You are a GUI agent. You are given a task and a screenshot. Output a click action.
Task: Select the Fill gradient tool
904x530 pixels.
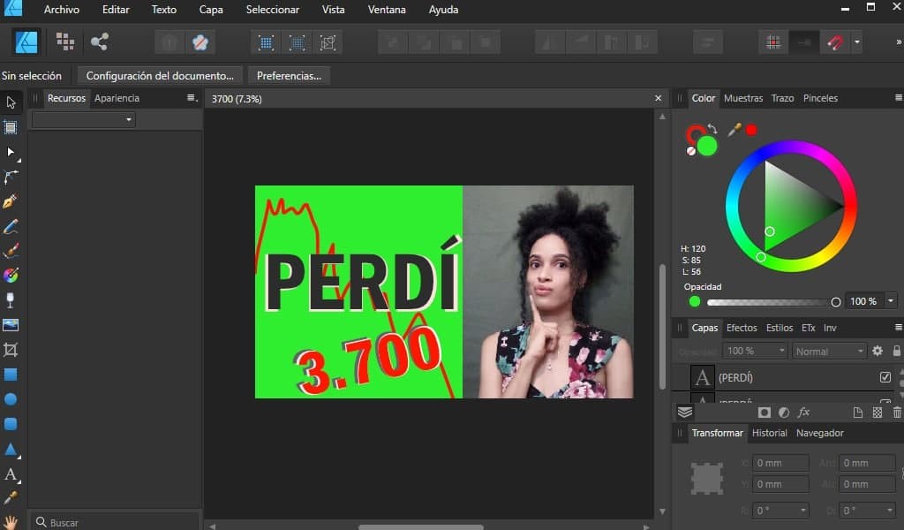11,276
